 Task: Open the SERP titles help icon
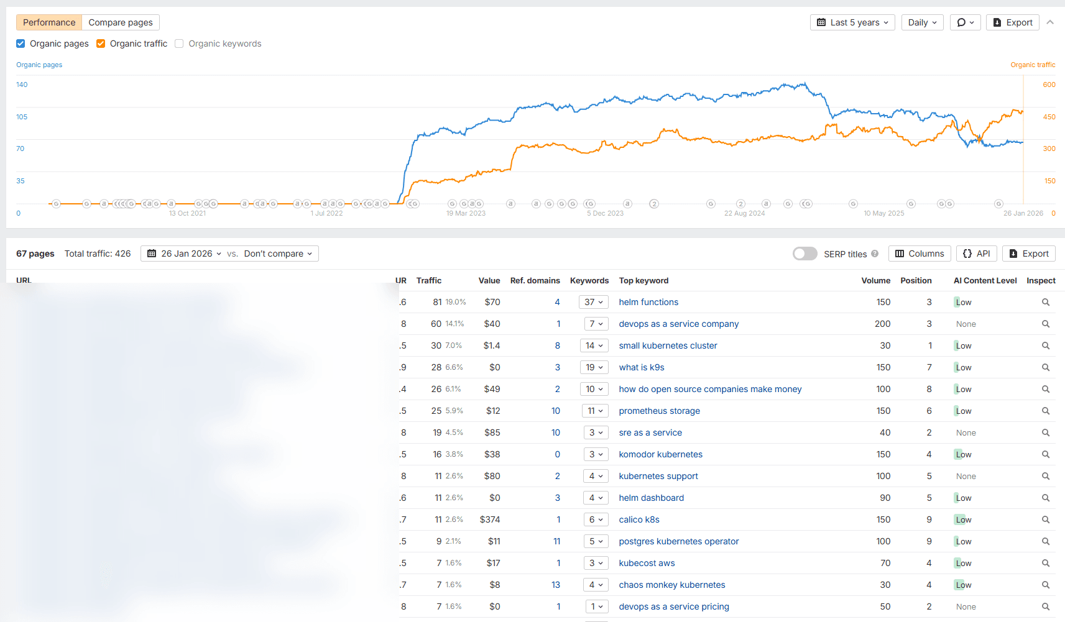pos(875,254)
